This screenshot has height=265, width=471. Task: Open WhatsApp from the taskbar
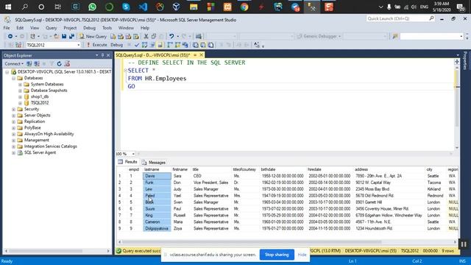92,7
